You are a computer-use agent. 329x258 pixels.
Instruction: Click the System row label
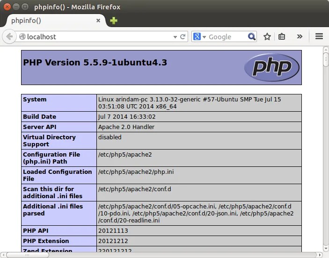click(35, 100)
